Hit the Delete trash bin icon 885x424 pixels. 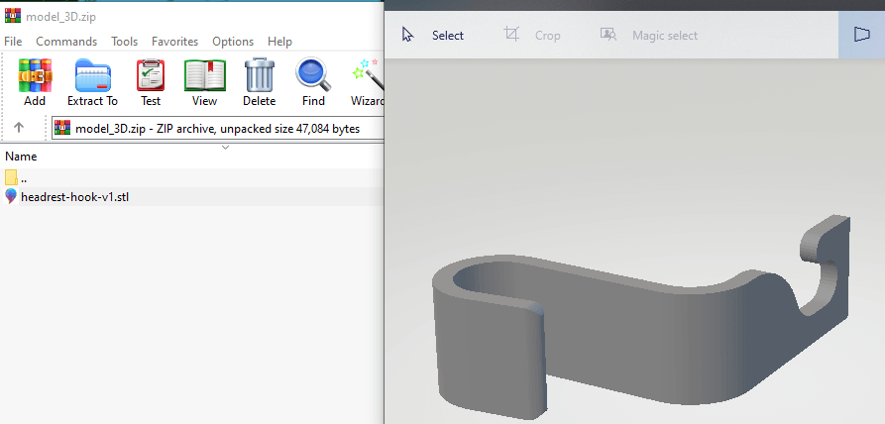(259, 82)
